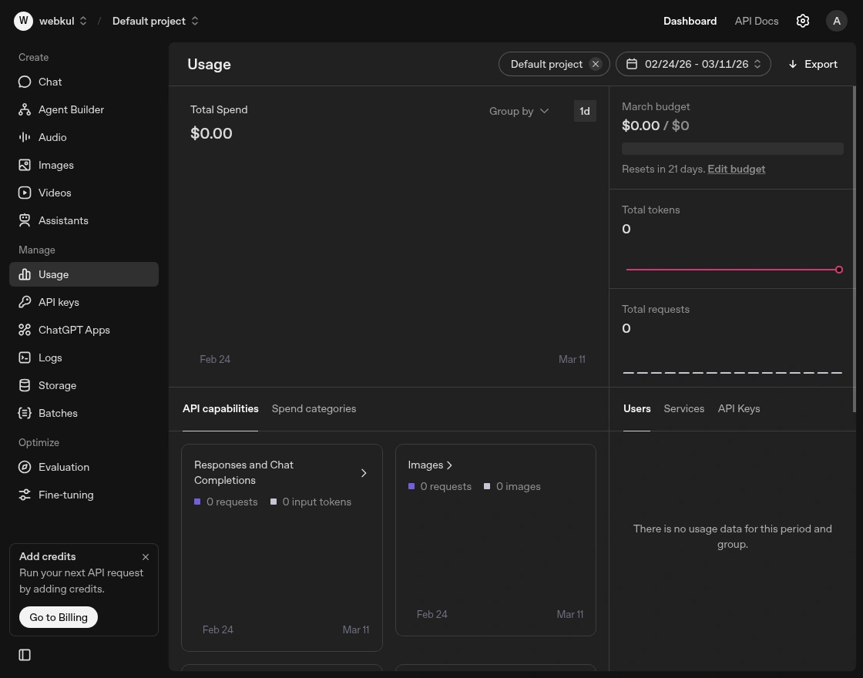Switch to Spend categories tab
The width and height of the screenshot is (863, 678).
point(314,408)
